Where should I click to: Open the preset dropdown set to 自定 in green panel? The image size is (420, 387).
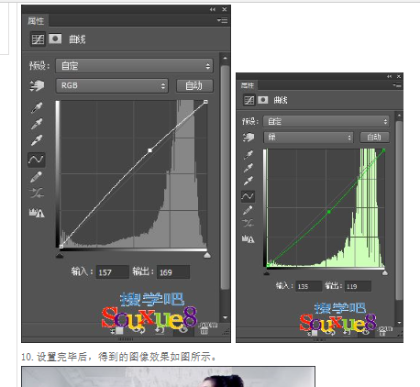[326, 121]
